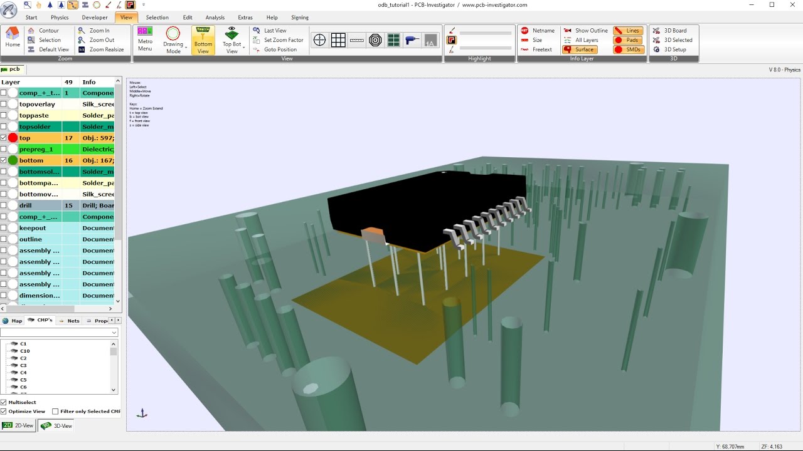Open 3D Setup
The width and height of the screenshot is (803, 451).
[x=669, y=49]
